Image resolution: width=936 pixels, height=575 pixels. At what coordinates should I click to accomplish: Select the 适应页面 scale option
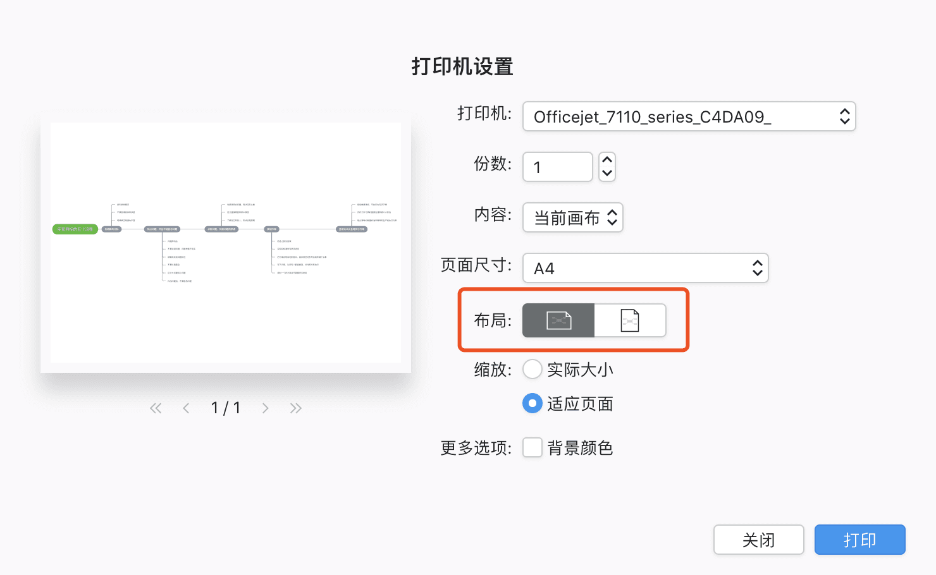(x=533, y=403)
